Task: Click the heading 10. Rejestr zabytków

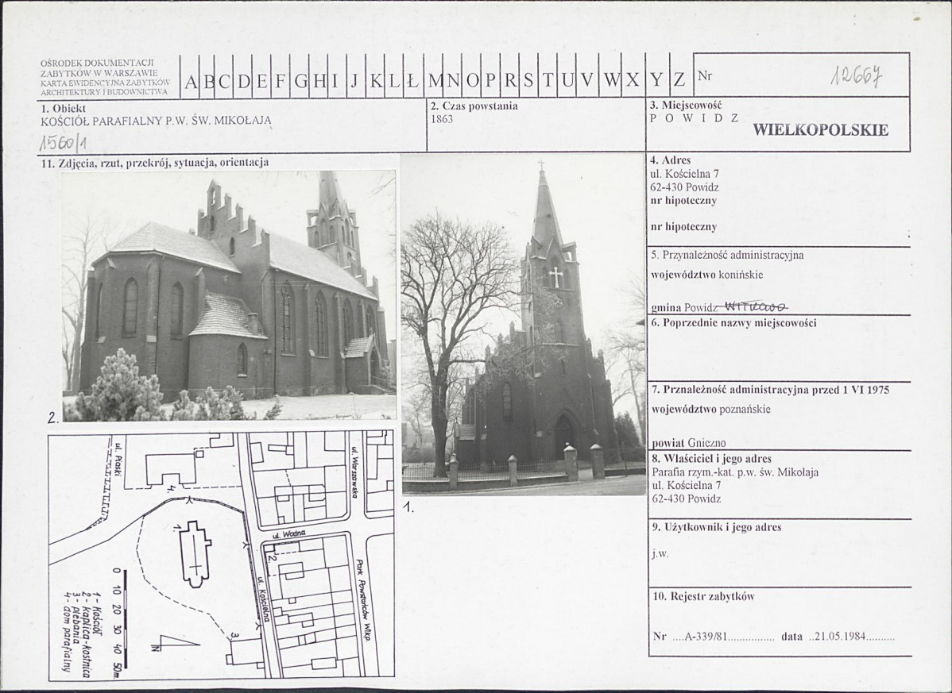Action: pos(703,597)
